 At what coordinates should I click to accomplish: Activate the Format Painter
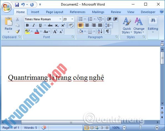(x=17, y=31)
